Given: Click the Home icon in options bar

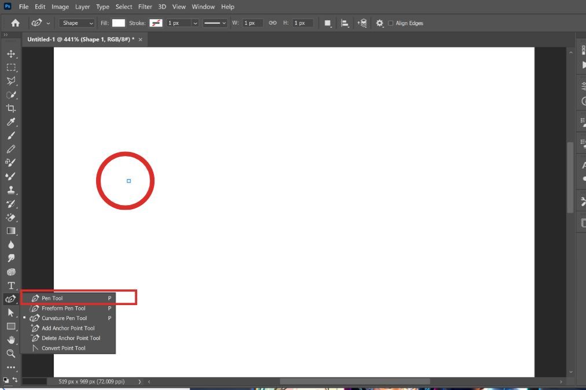Looking at the screenshot, I should (x=15, y=23).
